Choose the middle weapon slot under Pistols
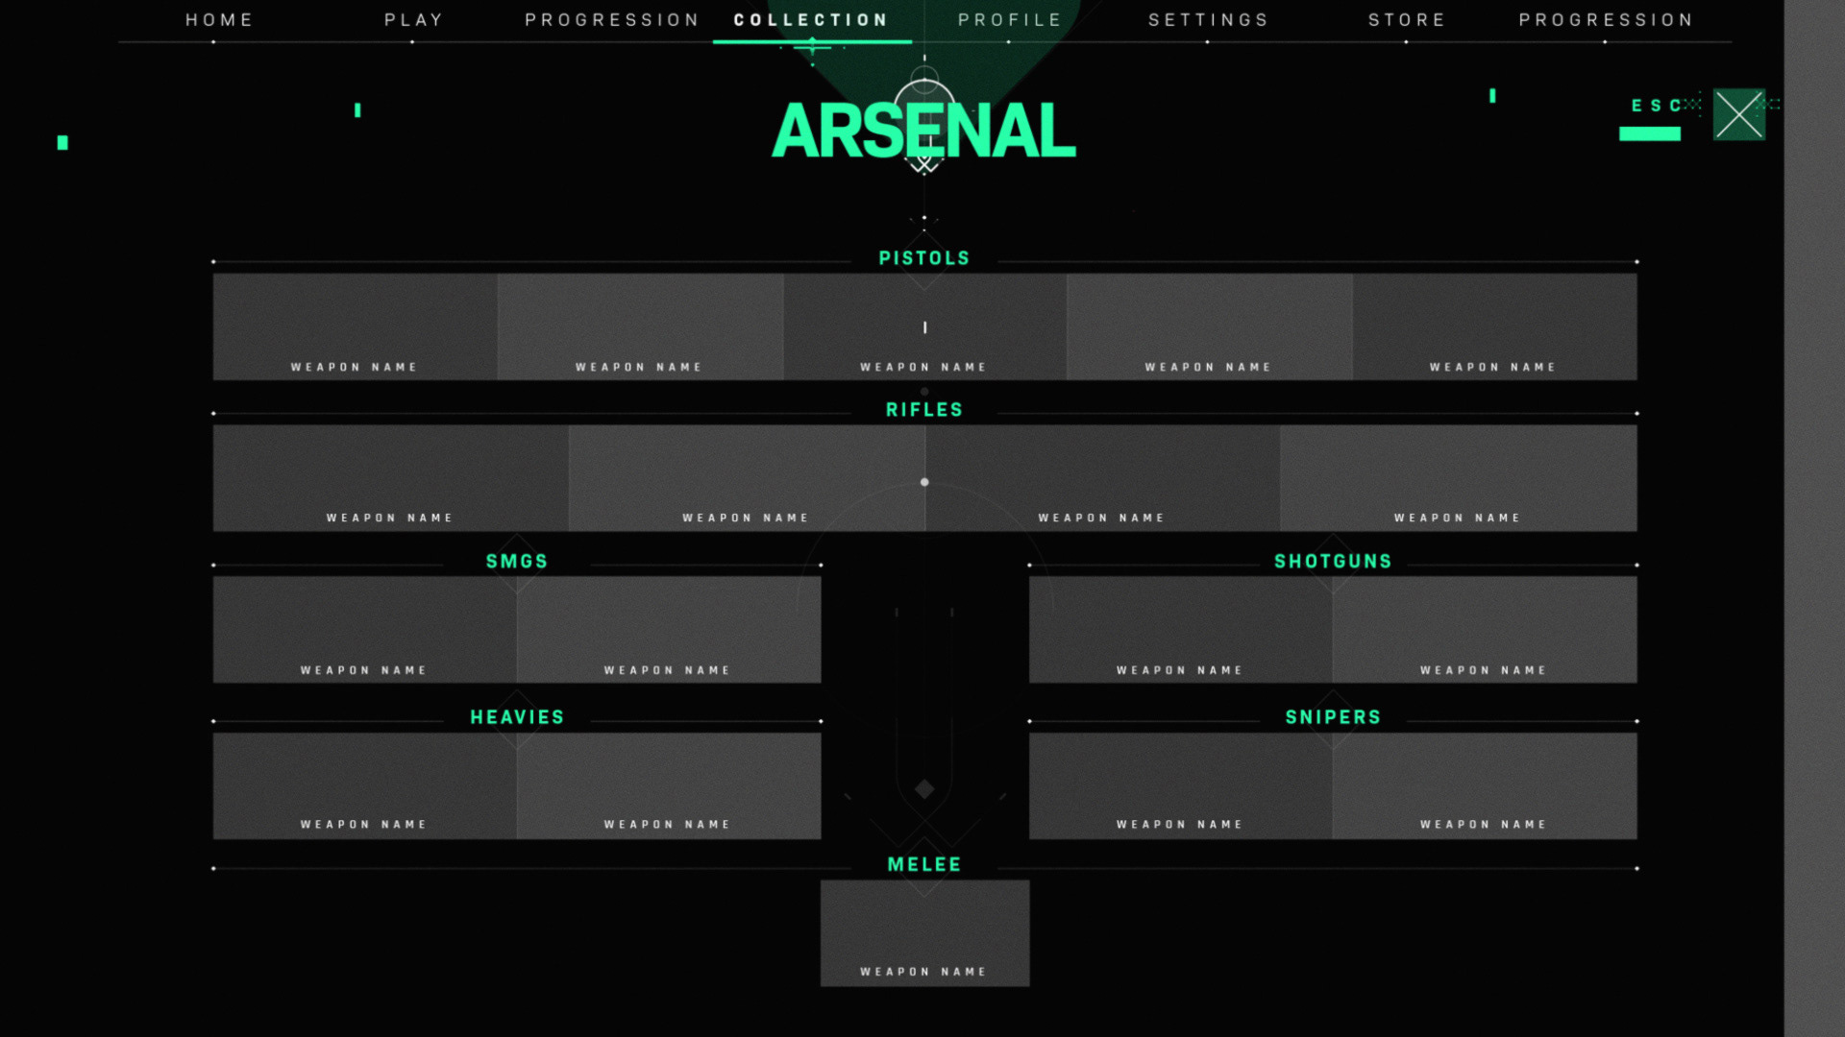 point(924,326)
